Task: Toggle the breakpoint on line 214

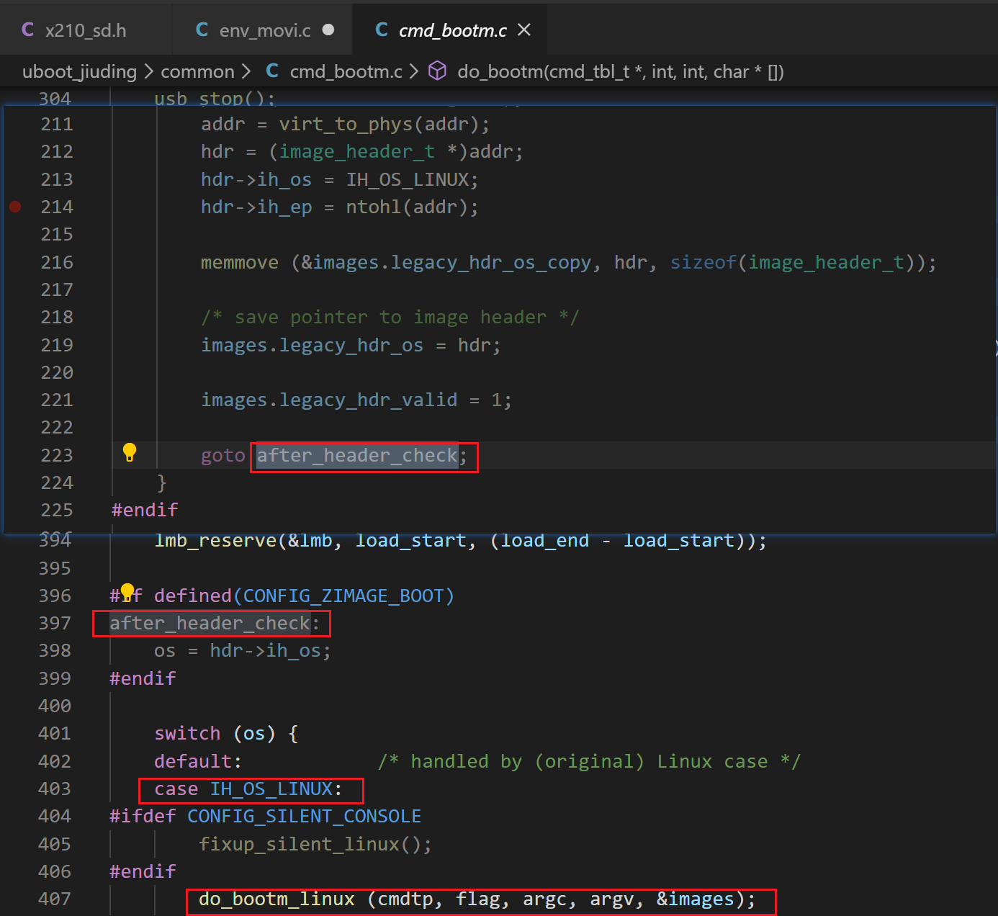Action: click(x=15, y=207)
